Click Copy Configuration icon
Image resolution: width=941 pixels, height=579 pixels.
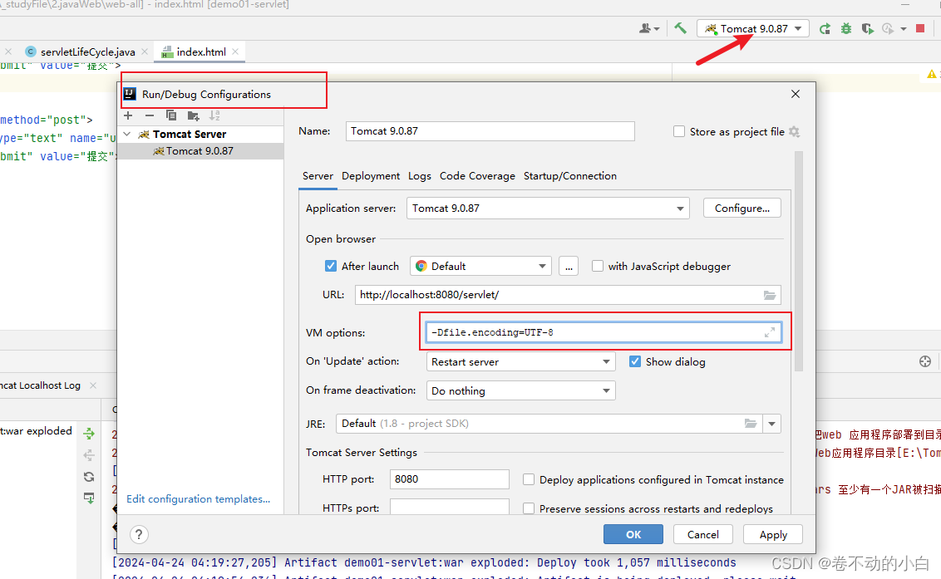click(x=171, y=115)
